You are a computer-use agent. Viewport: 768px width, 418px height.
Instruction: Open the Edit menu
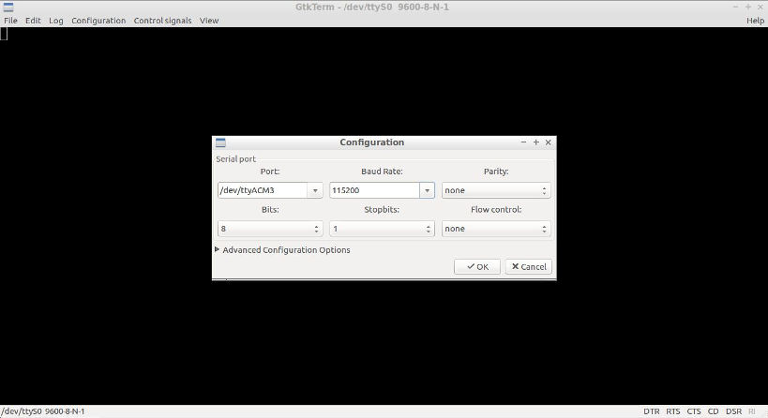tap(33, 21)
